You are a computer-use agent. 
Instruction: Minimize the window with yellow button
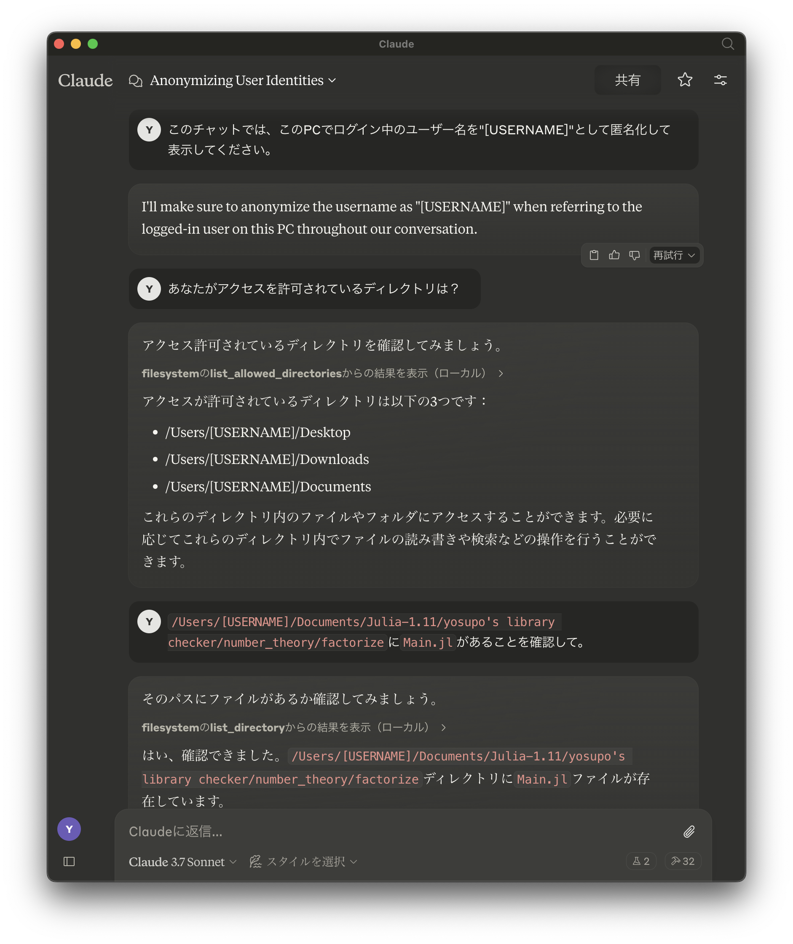point(75,44)
